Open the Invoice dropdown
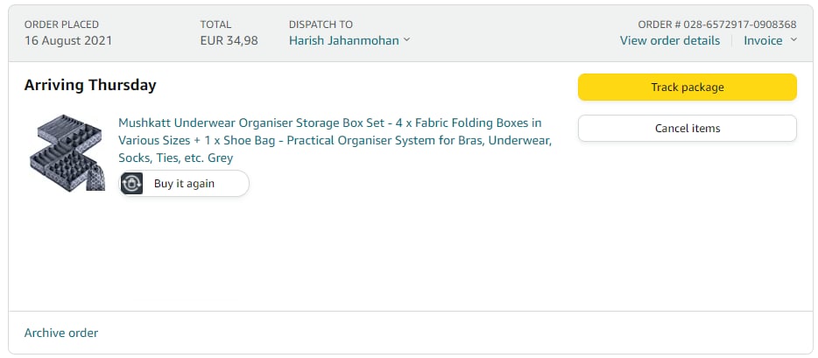The width and height of the screenshot is (818, 358). 763,40
